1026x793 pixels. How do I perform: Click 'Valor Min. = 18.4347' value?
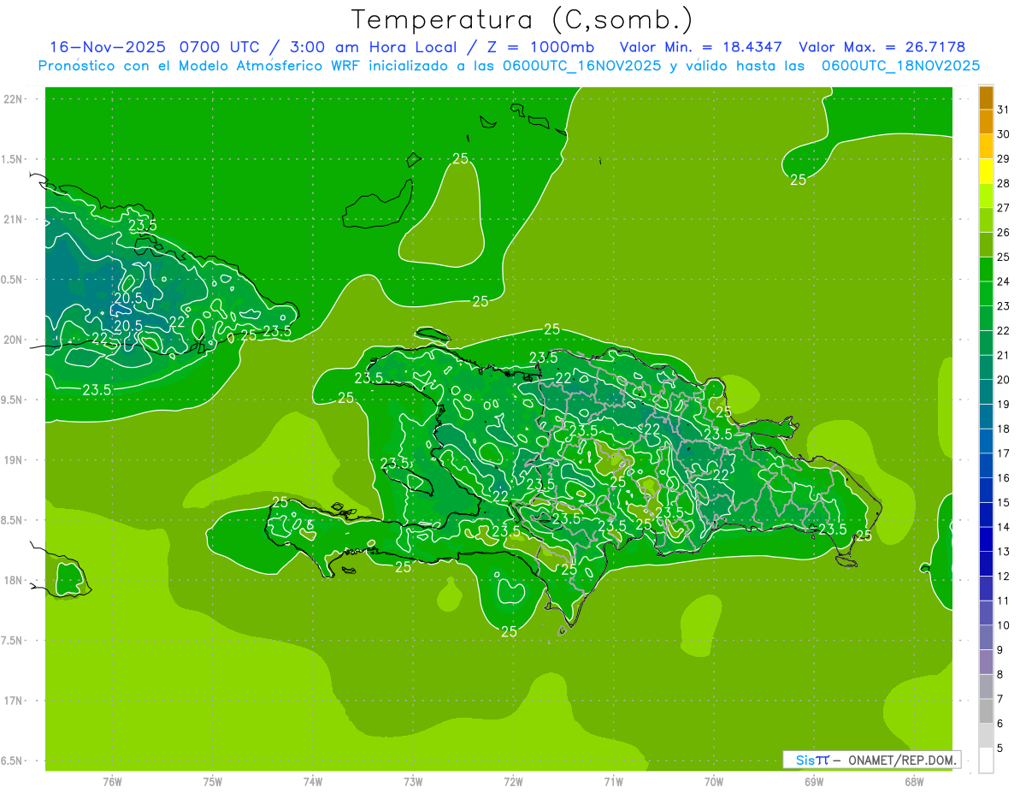click(701, 47)
